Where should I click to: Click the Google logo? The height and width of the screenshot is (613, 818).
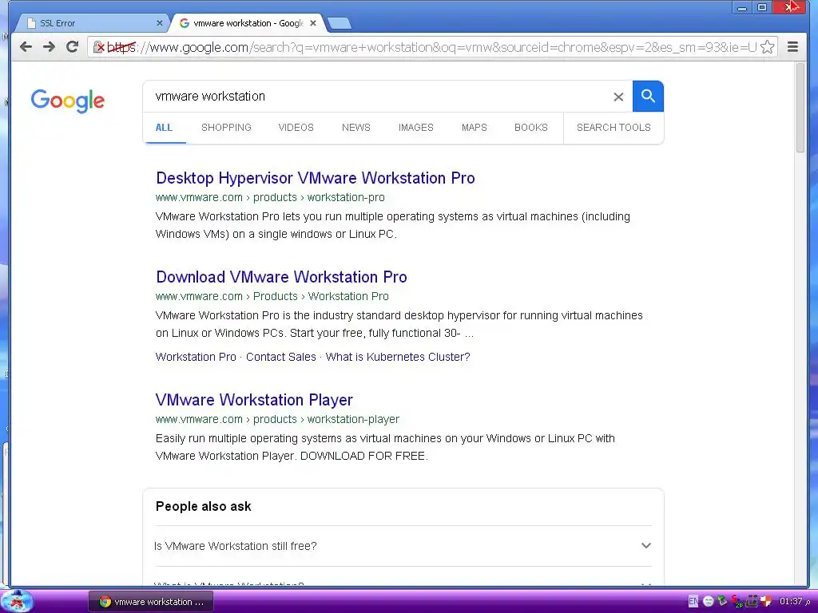[x=67, y=101]
